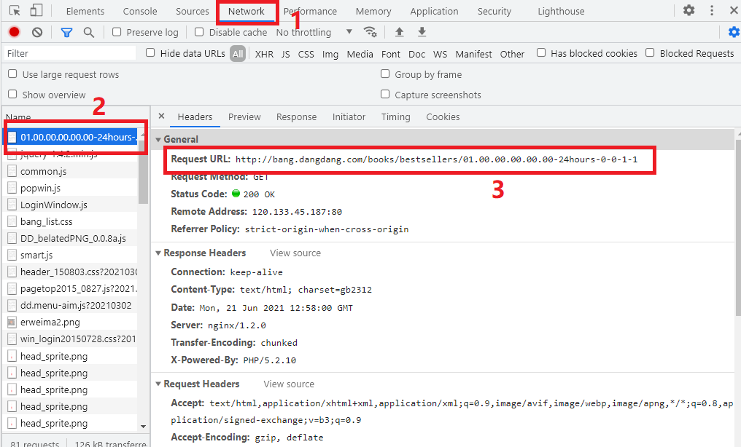Viewport: 741px width, 447px height.
Task: Filter requests by CSS type
Action: [x=306, y=54]
